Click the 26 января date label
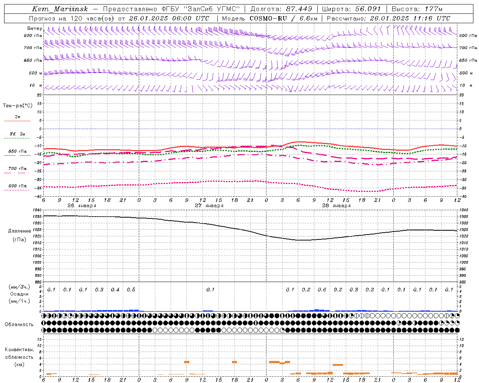Screen dimensions: 479x383 (82, 206)
